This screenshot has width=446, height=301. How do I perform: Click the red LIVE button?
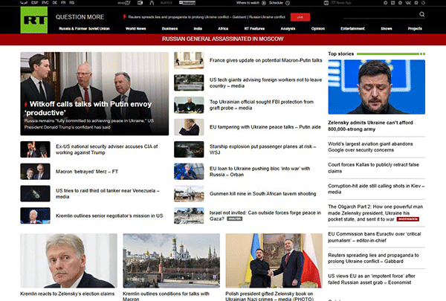tap(299, 15)
